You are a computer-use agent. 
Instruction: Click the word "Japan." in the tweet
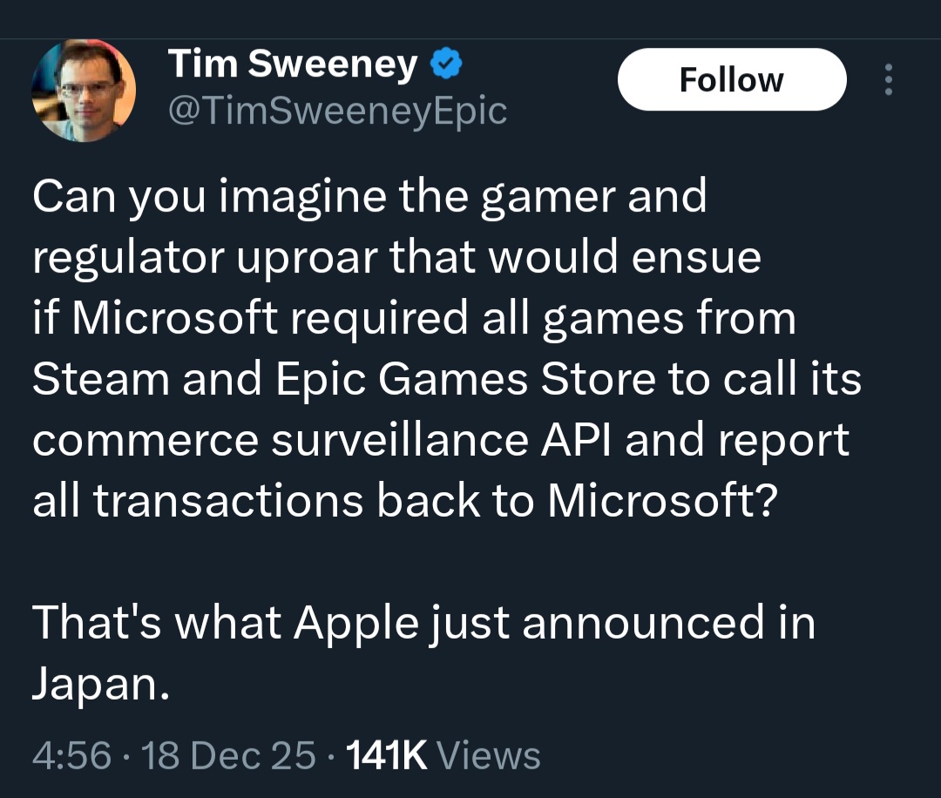pos(101,684)
